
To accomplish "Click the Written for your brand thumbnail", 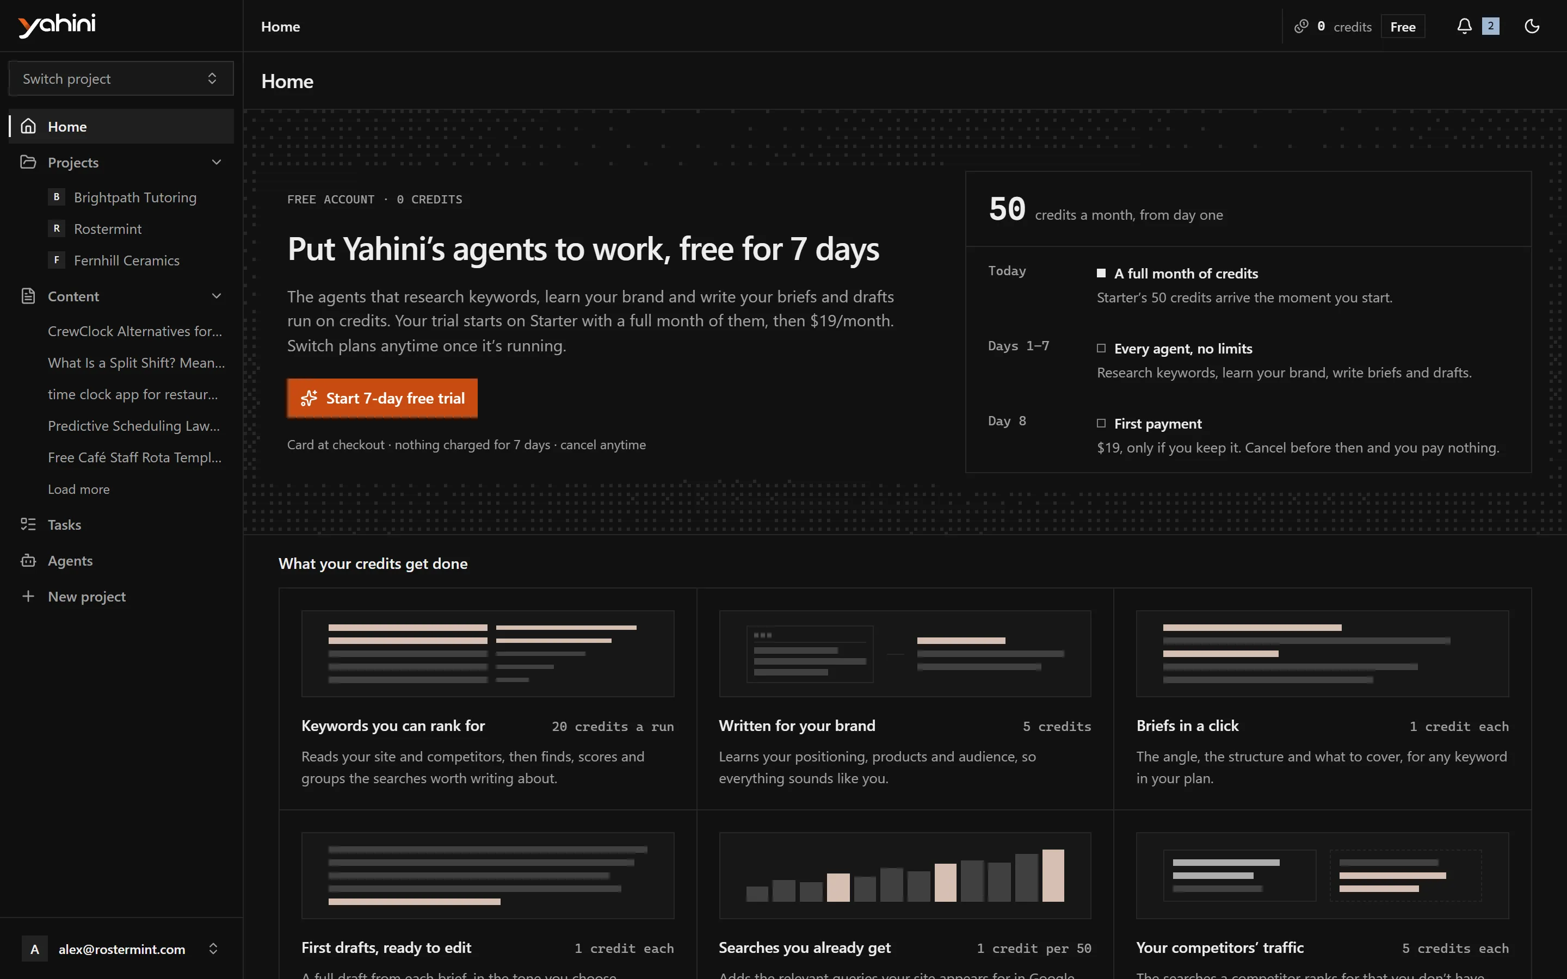I will 905,654.
